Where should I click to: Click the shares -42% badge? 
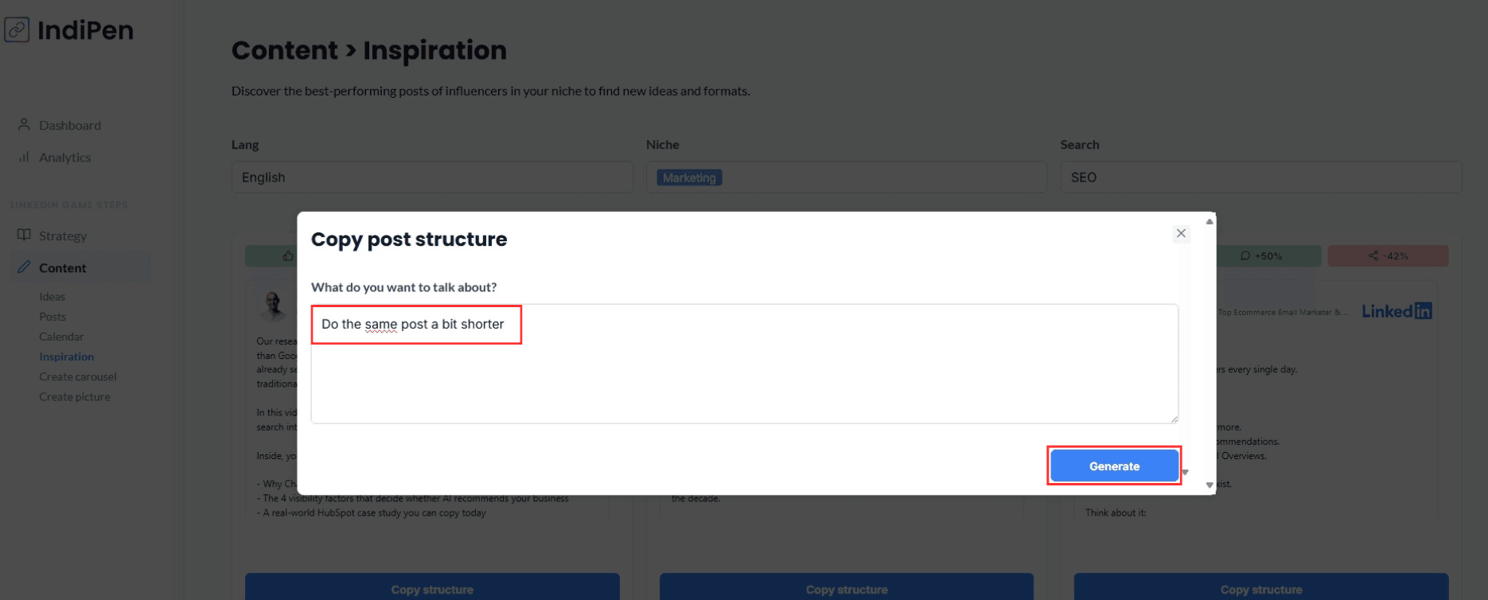[x=1388, y=256]
